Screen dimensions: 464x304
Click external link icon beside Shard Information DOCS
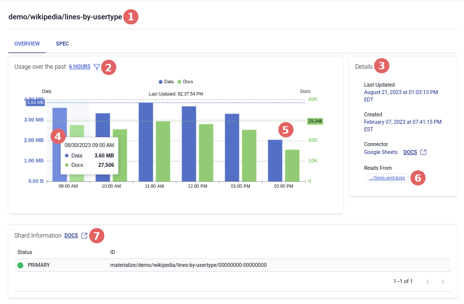84,236
